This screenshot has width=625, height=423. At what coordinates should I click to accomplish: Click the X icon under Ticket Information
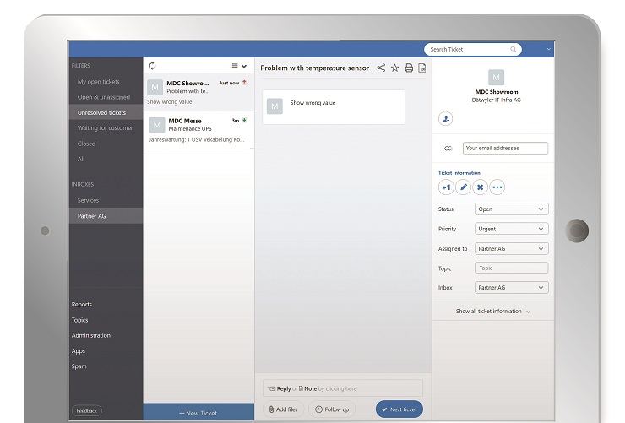pyautogui.click(x=480, y=187)
